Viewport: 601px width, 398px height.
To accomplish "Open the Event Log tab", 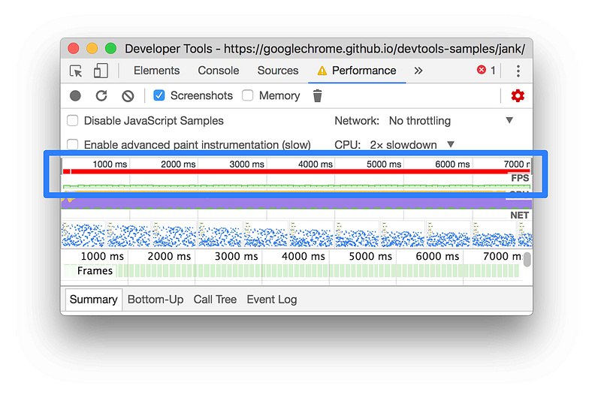I will (x=271, y=299).
